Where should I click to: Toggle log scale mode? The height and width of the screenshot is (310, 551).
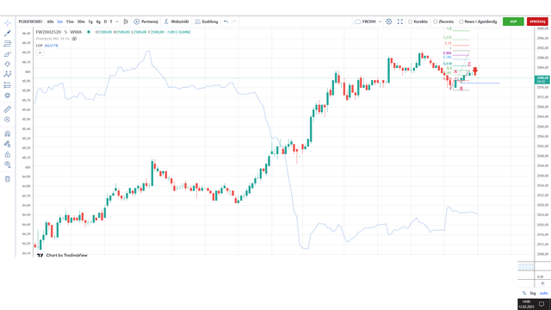533,293
